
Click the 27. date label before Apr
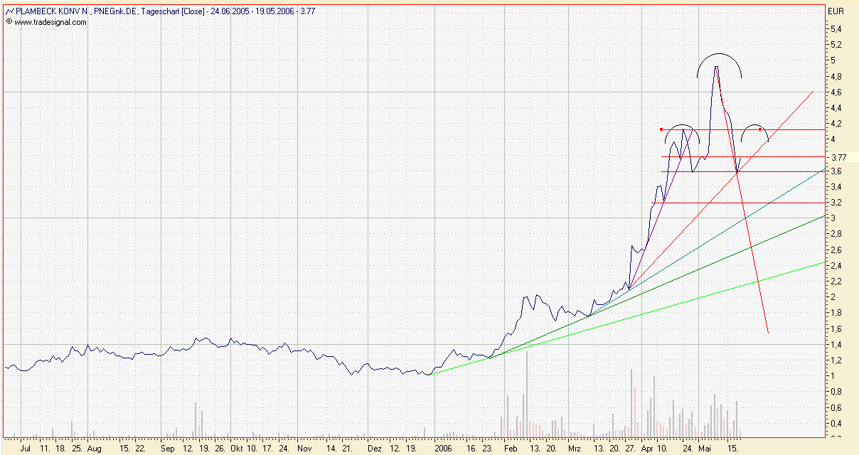[x=631, y=449]
